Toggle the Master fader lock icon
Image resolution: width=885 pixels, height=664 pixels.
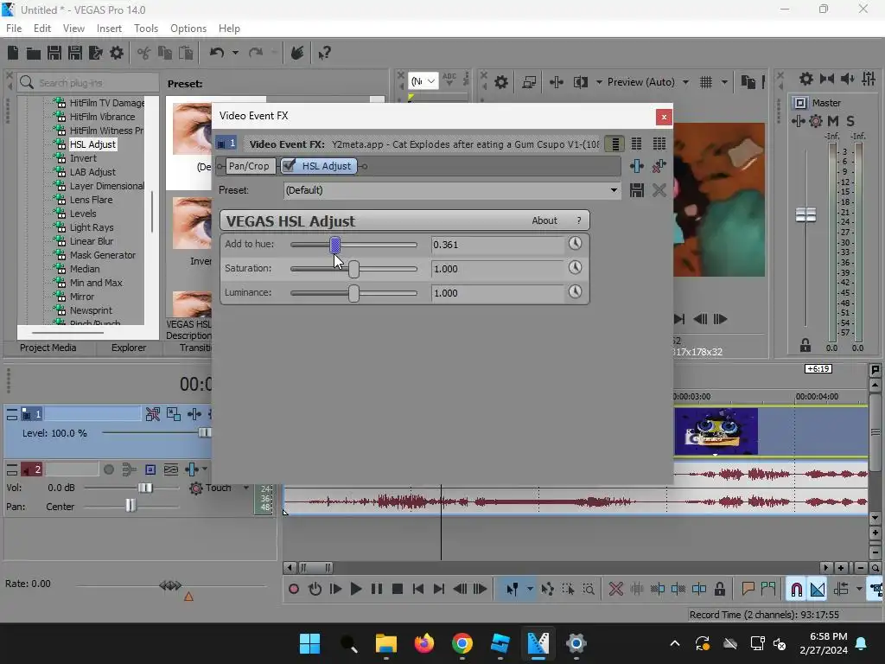pos(805,346)
